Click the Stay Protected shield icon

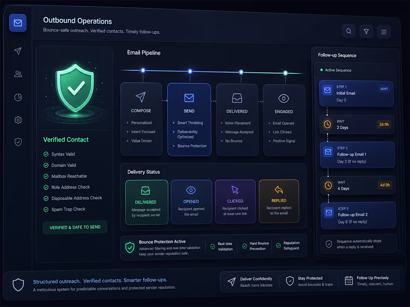[290, 281]
